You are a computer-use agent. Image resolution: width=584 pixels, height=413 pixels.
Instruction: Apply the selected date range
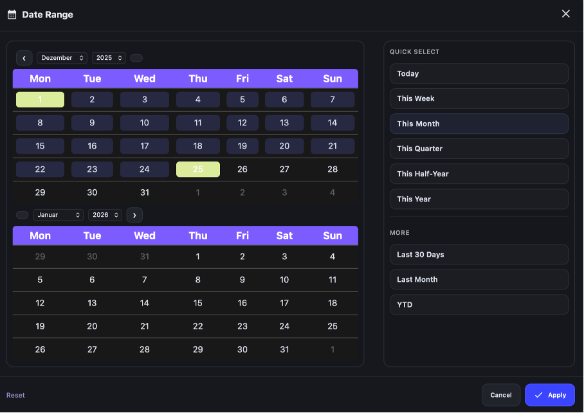coord(549,395)
